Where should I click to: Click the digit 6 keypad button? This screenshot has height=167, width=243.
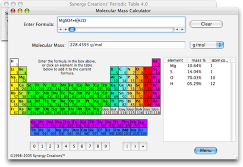pyautogui.click(x=82, y=146)
